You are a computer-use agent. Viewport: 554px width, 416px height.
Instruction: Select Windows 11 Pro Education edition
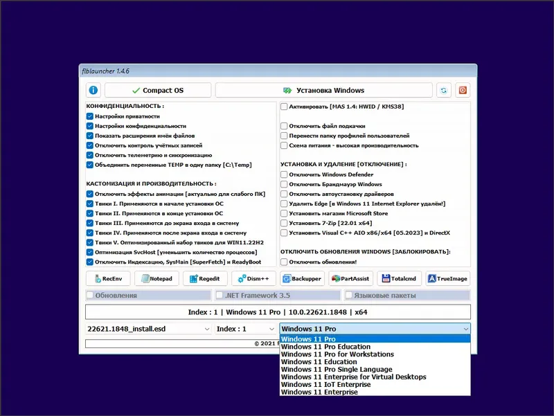click(375, 347)
